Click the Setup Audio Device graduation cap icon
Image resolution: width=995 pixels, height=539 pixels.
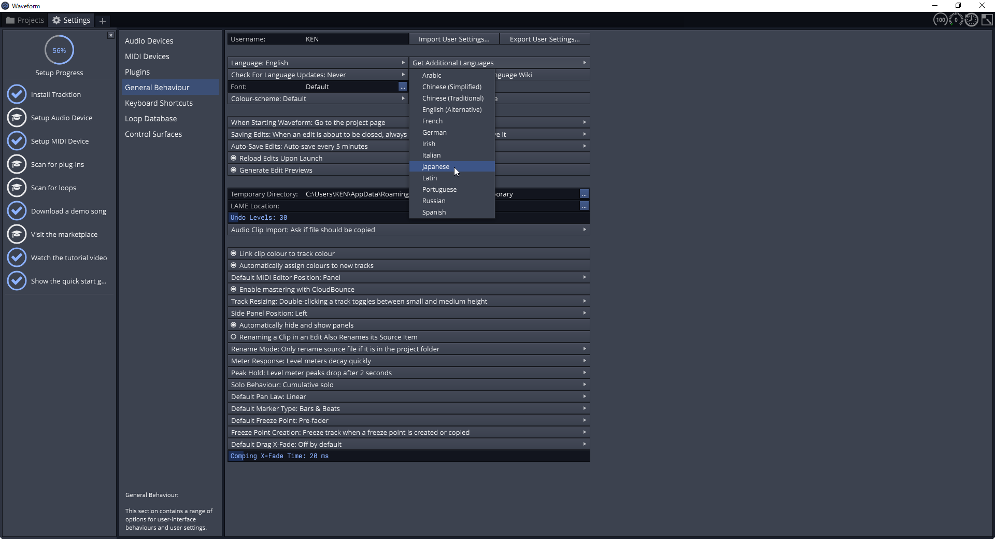(17, 118)
